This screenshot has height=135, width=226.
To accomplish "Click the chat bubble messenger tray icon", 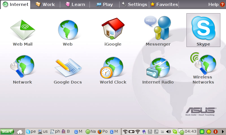I will [181, 132].
